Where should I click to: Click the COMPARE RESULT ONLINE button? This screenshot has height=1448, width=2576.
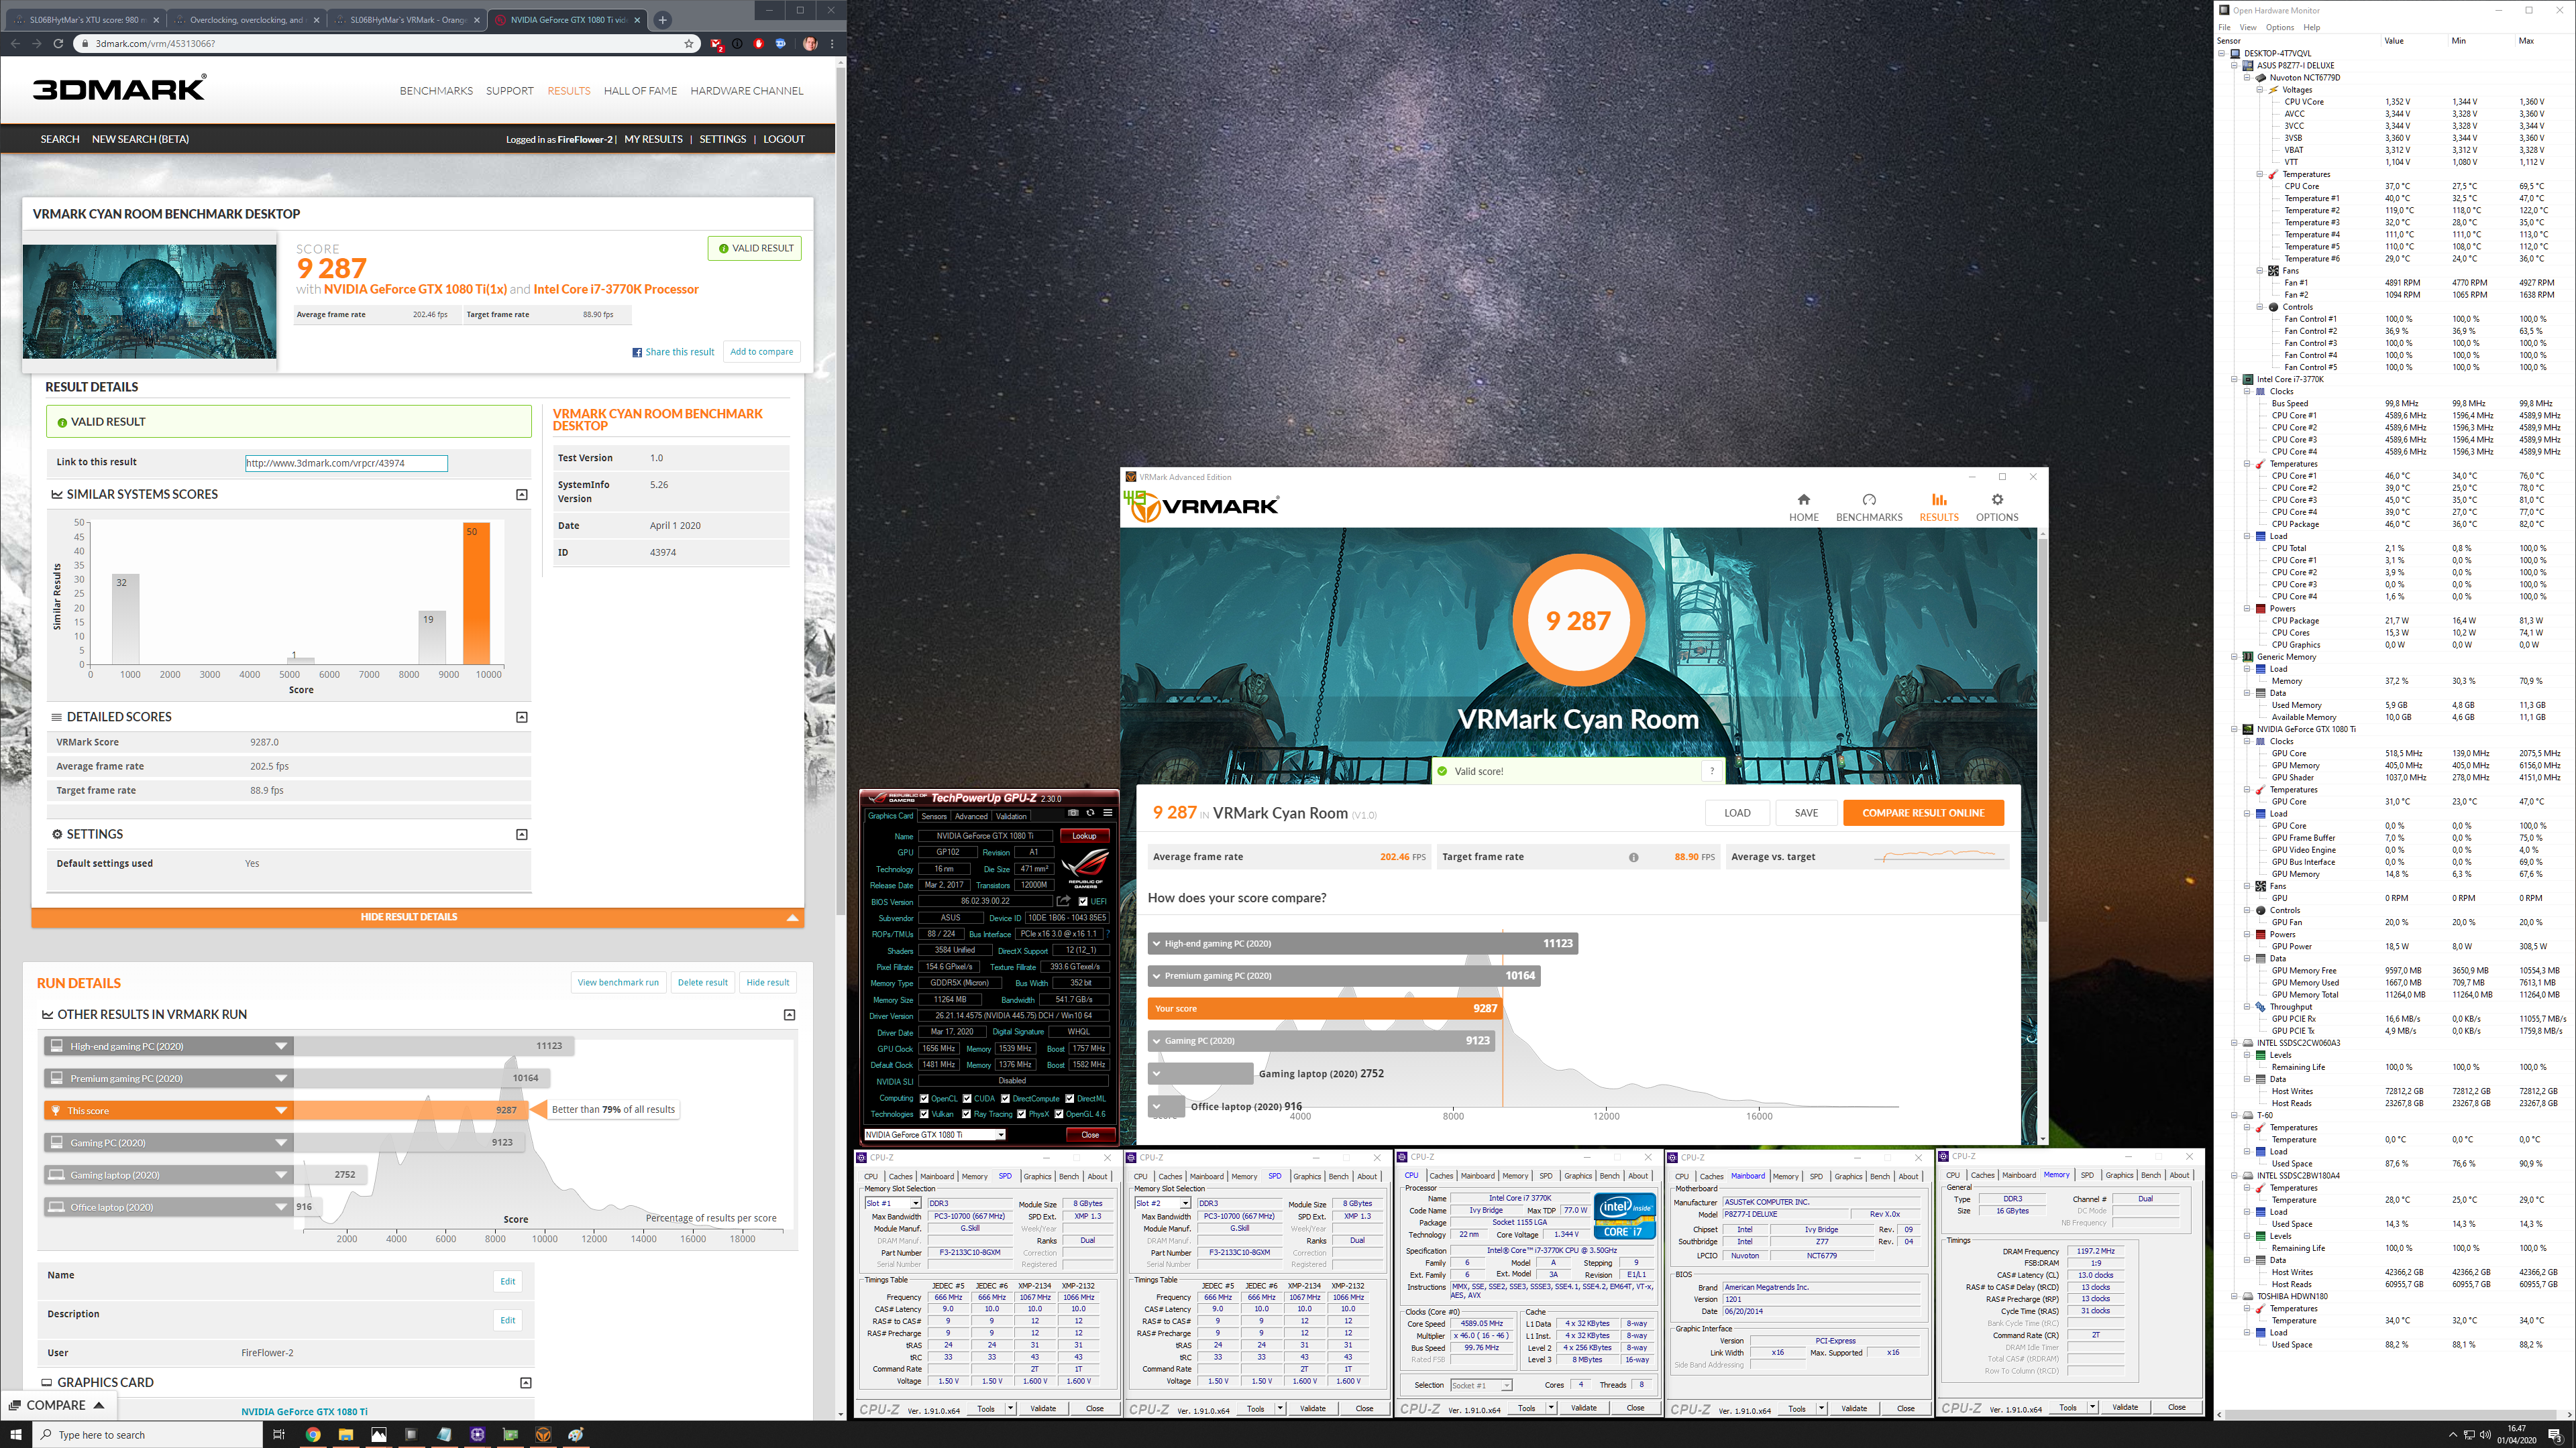point(1923,812)
